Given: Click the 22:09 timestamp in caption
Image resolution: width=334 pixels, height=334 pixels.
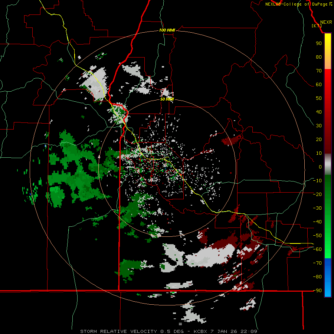Looking at the screenshot, I should tap(249, 331).
